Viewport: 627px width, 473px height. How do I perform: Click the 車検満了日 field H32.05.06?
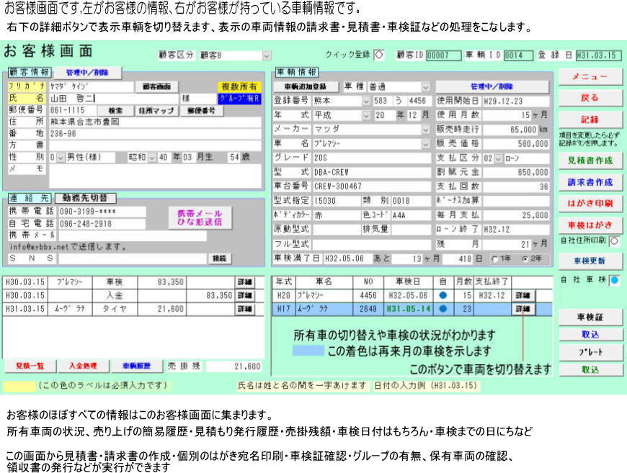coord(346,259)
